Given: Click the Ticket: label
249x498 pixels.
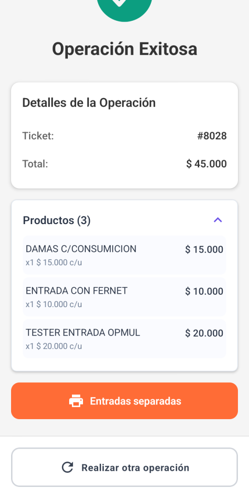Looking at the screenshot, I should (38, 136).
